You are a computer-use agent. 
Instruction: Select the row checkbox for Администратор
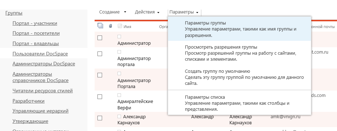click(x=100, y=38)
